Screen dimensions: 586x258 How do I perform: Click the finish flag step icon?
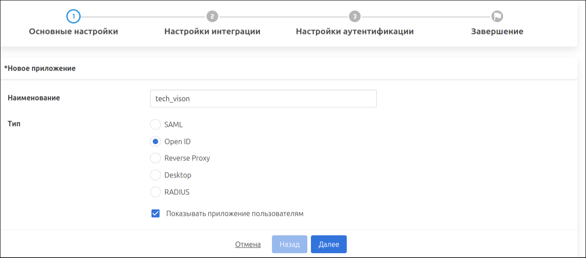497,17
